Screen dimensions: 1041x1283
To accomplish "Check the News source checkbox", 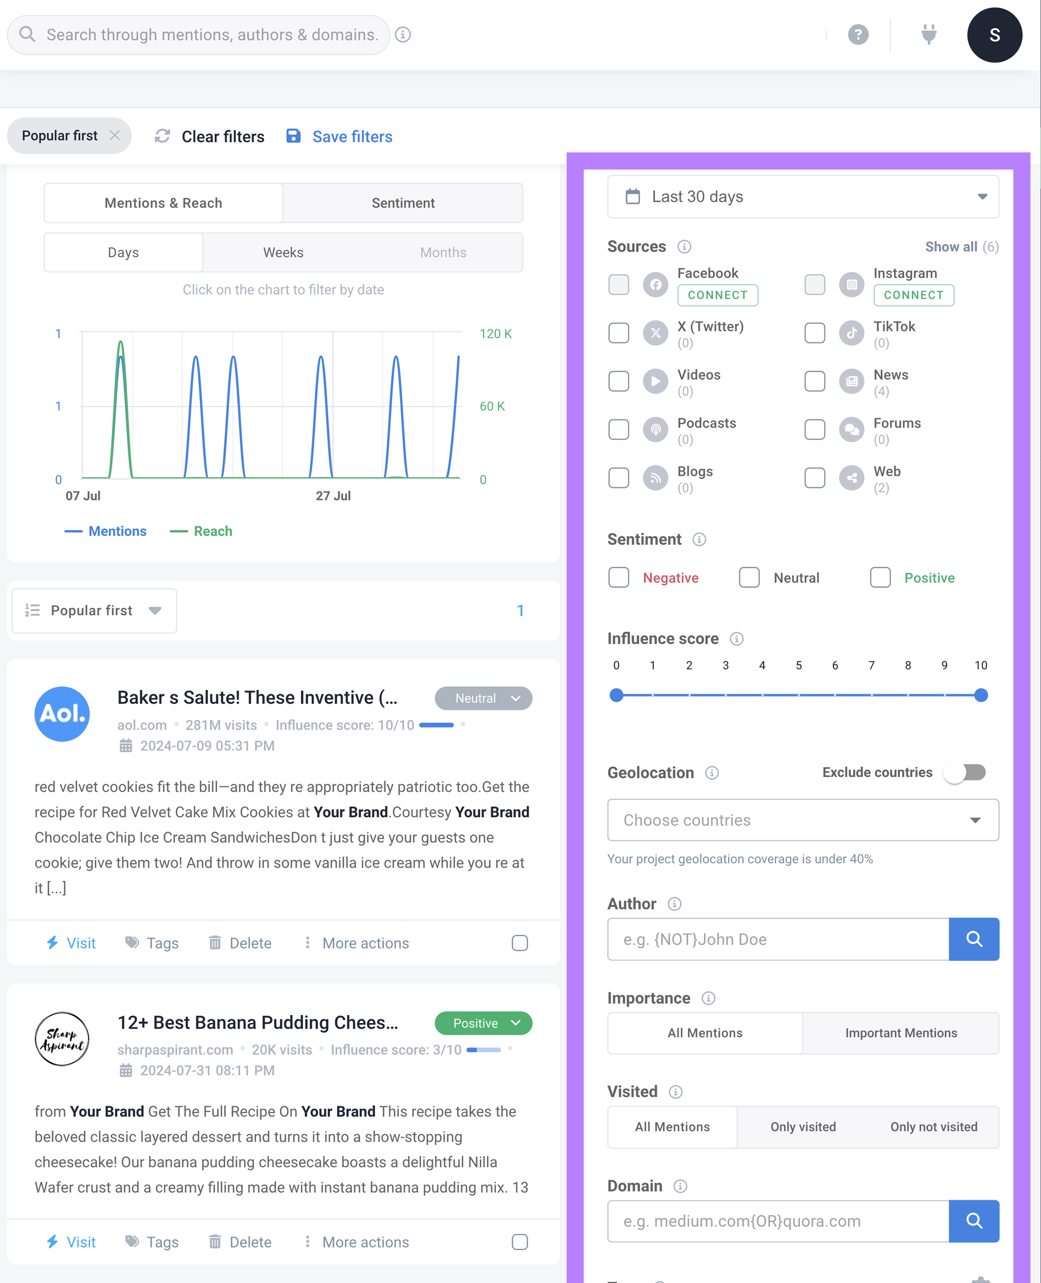I will pyautogui.click(x=814, y=380).
